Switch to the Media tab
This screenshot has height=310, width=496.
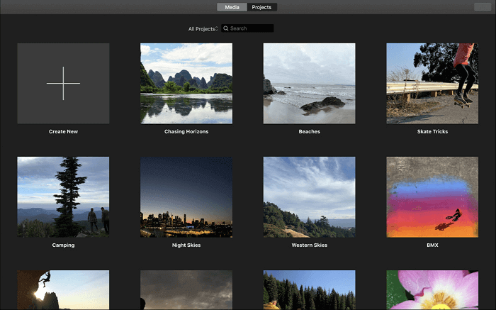coord(232,7)
